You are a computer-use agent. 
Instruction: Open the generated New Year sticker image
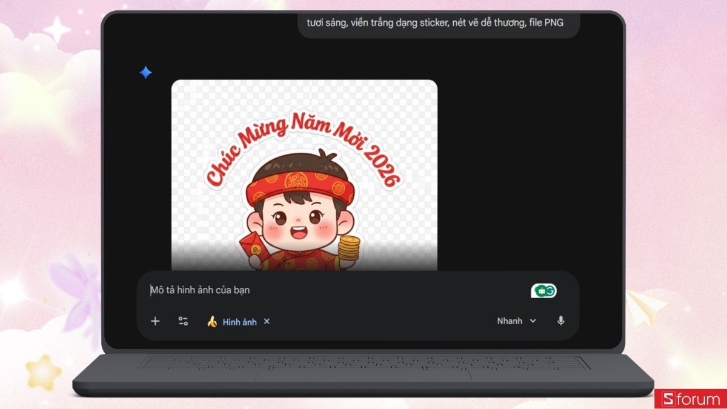[305, 176]
